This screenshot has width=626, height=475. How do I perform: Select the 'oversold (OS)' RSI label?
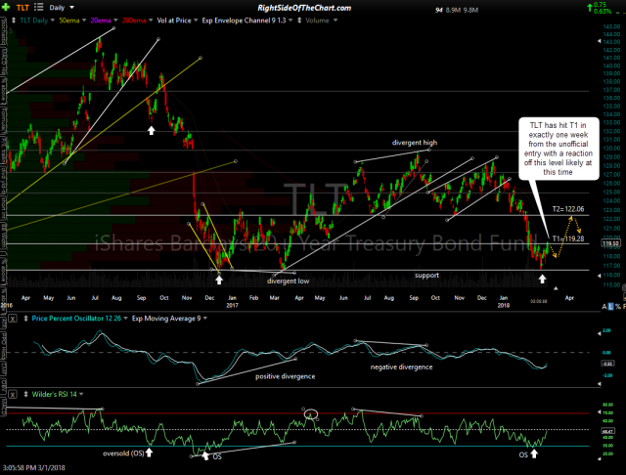point(123,453)
